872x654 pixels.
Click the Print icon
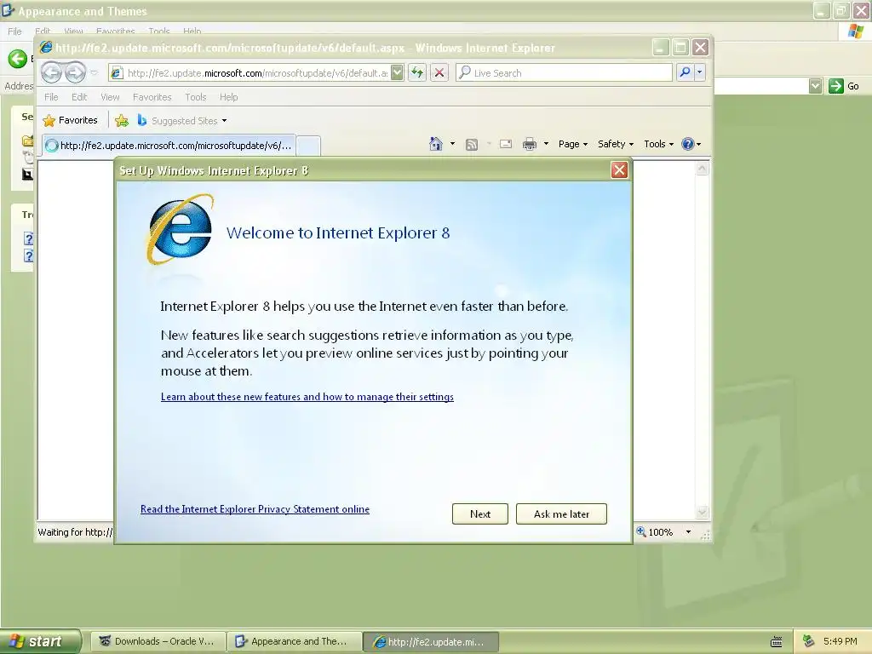click(530, 145)
